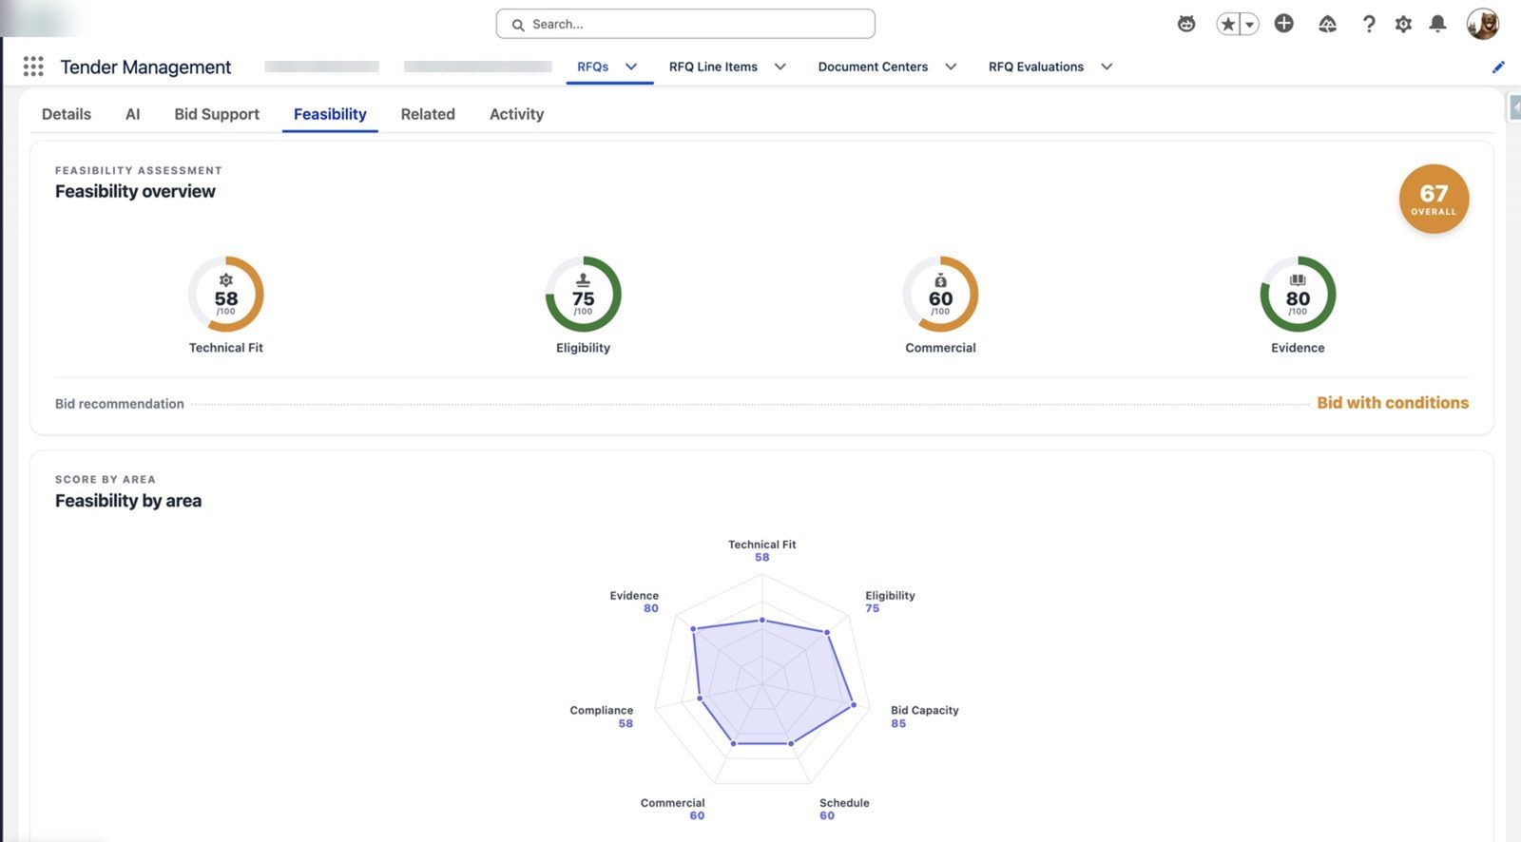The height and width of the screenshot is (842, 1521).
Task: View the Notifications bell
Action: (x=1438, y=24)
